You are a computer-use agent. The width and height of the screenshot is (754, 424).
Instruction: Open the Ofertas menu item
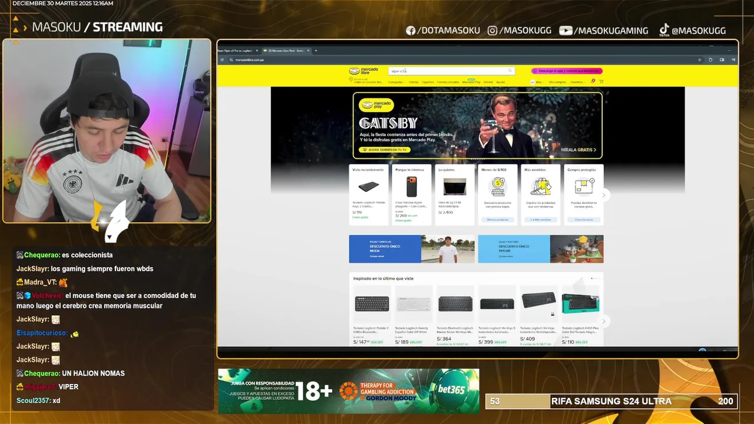pos(414,82)
